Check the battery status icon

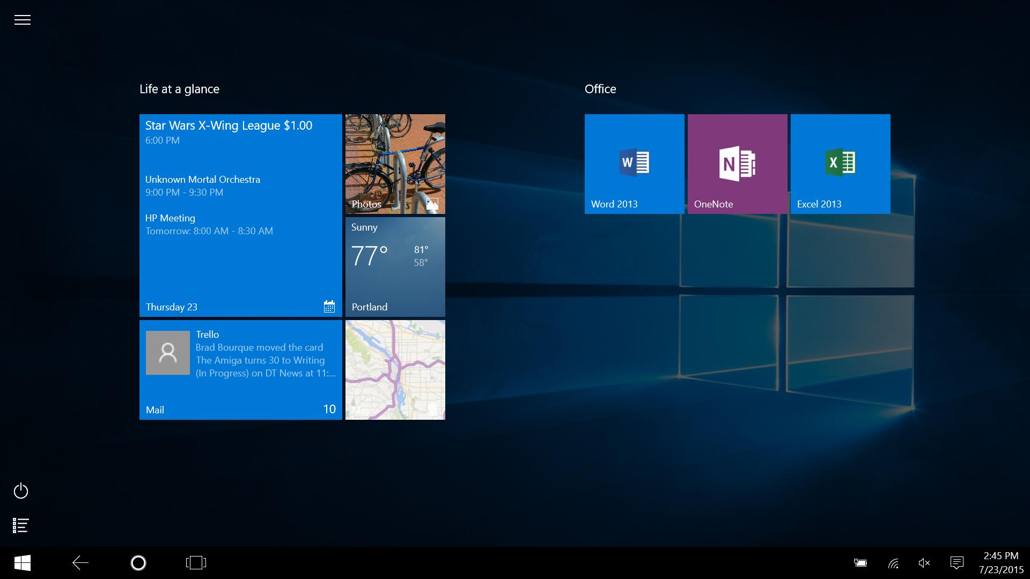click(x=860, y=563)
